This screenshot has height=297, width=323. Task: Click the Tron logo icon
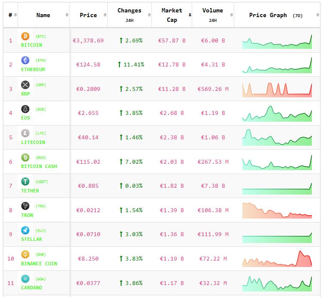(25, 206)
